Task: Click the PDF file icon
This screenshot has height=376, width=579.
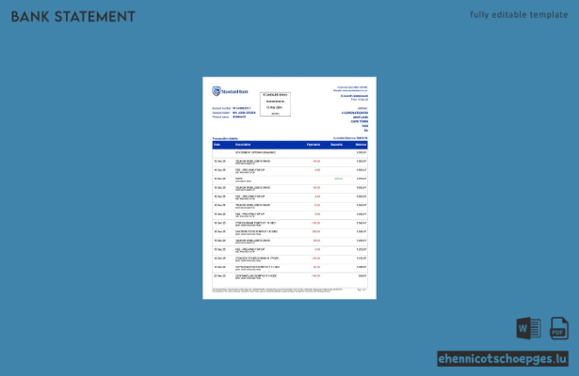Action: (559, 328)
